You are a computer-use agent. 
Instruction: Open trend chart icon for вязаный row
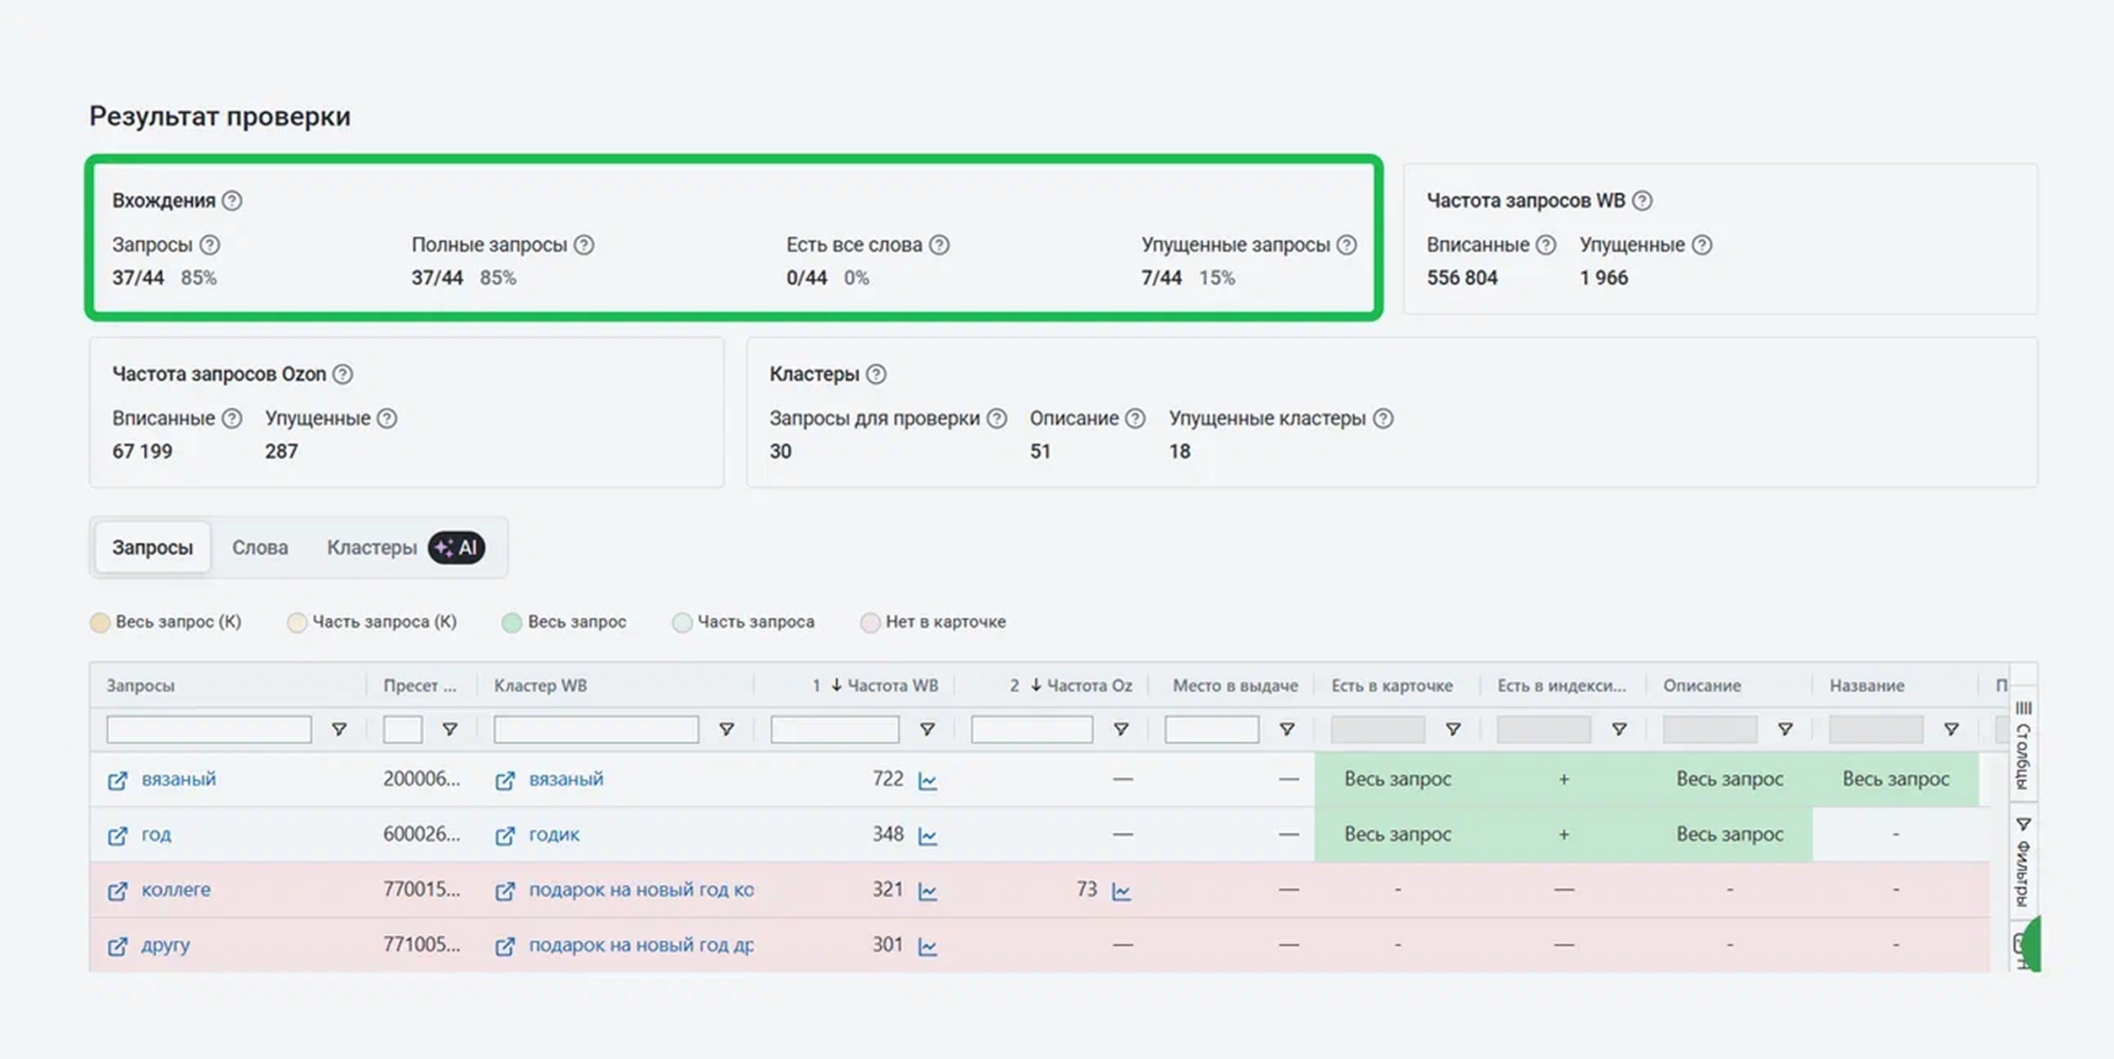[927, 781]
